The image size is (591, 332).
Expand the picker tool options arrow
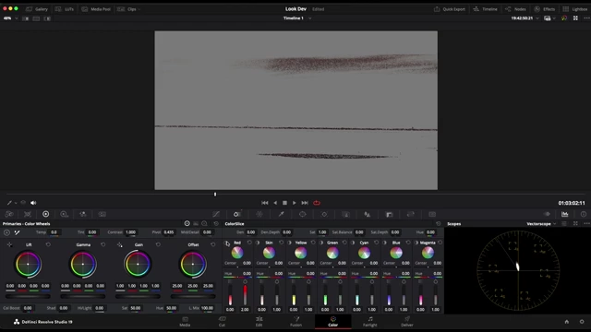tap(16, 203)
